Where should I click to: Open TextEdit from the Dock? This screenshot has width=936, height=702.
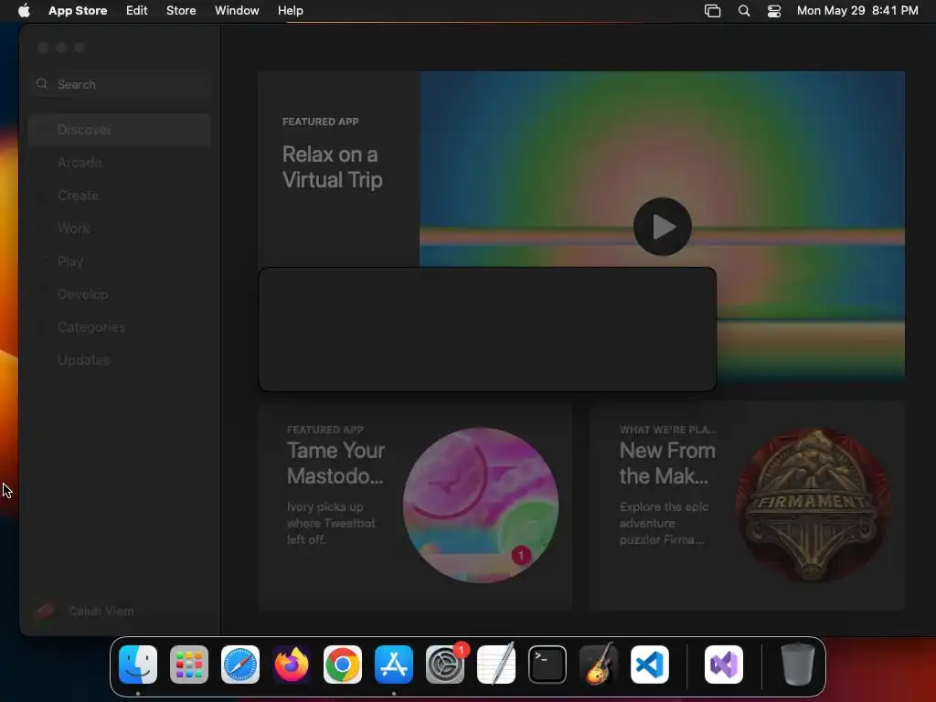pyautogui.click(x=496, y=665)
